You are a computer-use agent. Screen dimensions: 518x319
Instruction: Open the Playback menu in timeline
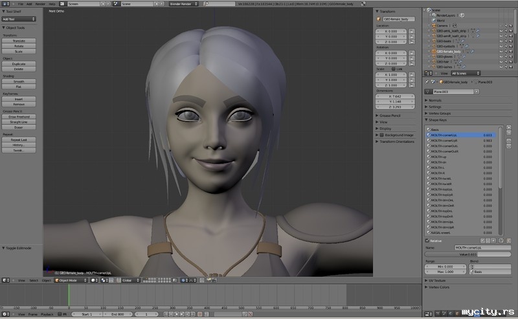(48, 314)
